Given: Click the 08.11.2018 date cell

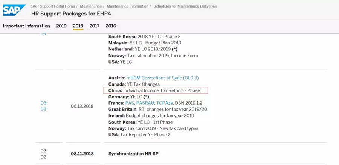Looking at the screenshot, I should [82, 154].
